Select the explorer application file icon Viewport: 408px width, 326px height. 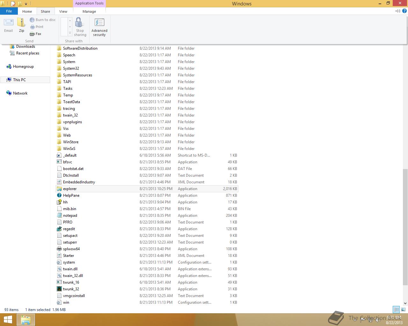(59, 189)
